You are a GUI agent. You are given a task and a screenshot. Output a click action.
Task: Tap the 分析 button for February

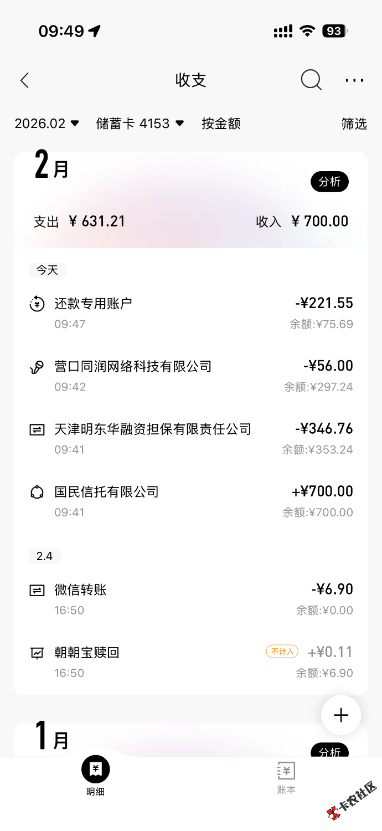329,181
